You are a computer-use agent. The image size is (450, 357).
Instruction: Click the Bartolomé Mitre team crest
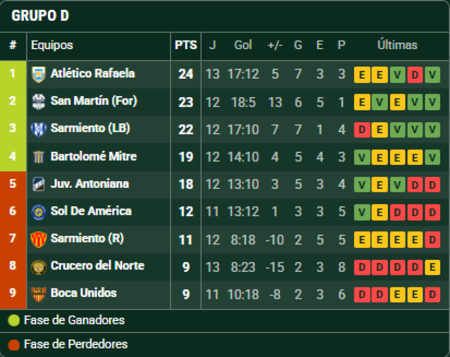(x=38, y=157)
